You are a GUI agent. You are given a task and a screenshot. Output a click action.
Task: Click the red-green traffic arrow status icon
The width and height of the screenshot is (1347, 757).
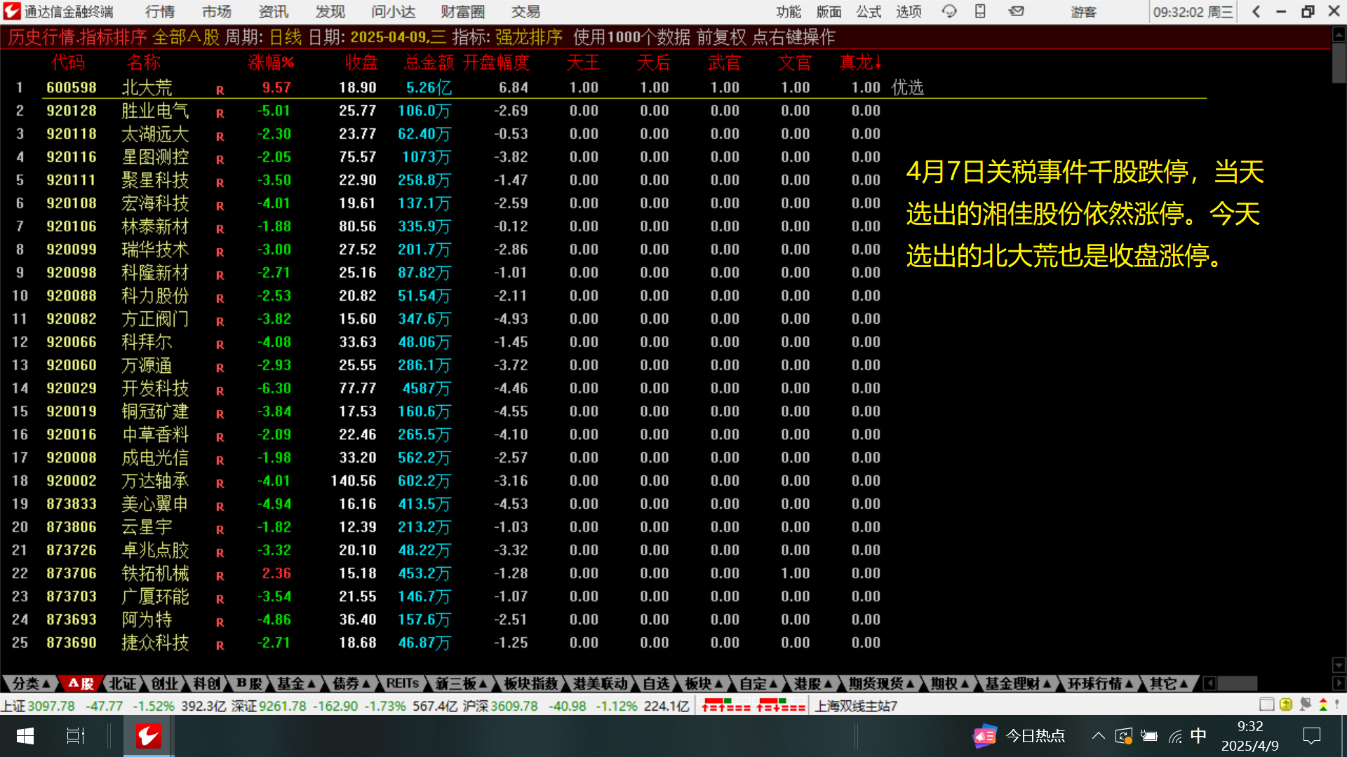[1322, 704]
